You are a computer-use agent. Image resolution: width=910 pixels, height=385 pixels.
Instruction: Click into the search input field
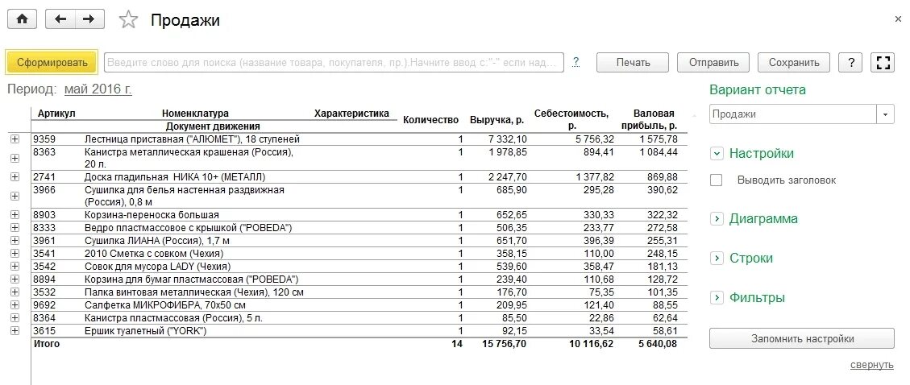[334, 63]
